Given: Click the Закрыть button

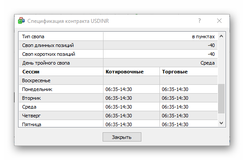Looking at the screenshot, I should pos(122,137).
